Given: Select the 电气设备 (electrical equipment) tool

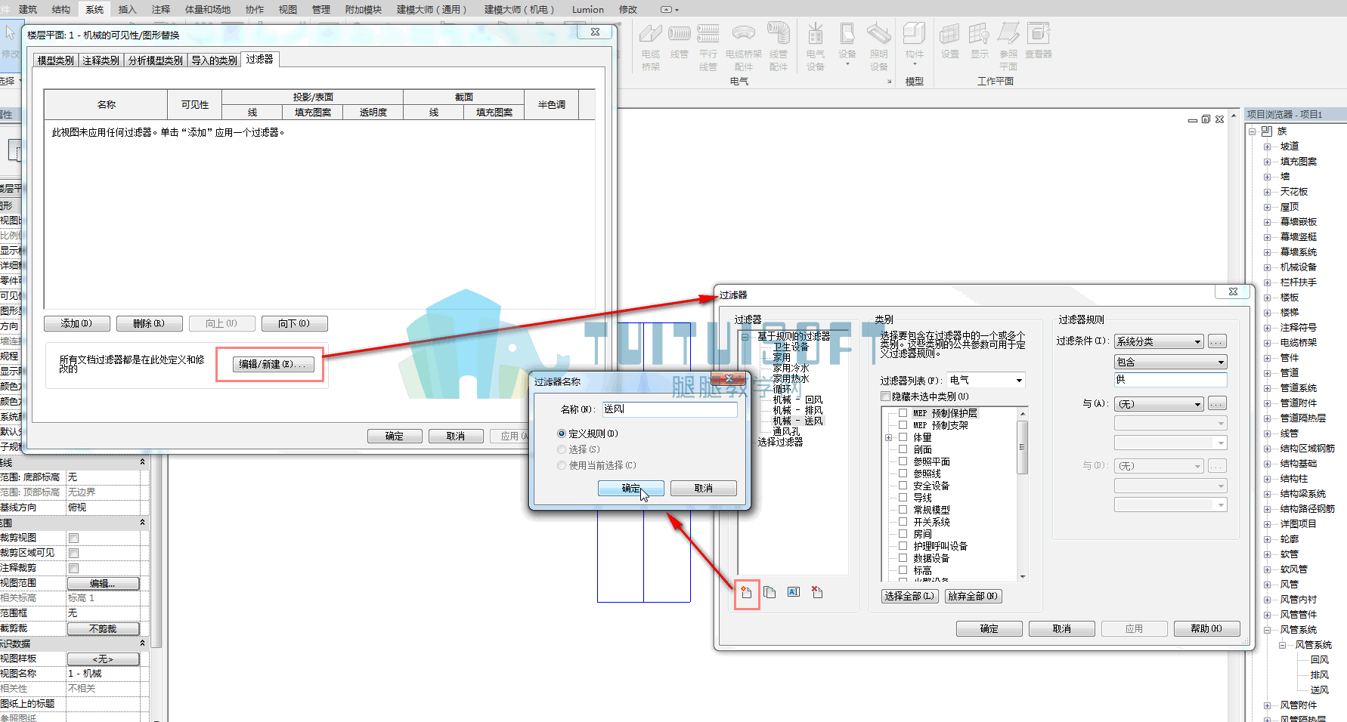Looking at the screenshot, I should click(x=816, y=46).
